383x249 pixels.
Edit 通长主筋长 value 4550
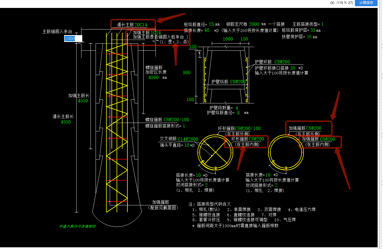point(66,122)
